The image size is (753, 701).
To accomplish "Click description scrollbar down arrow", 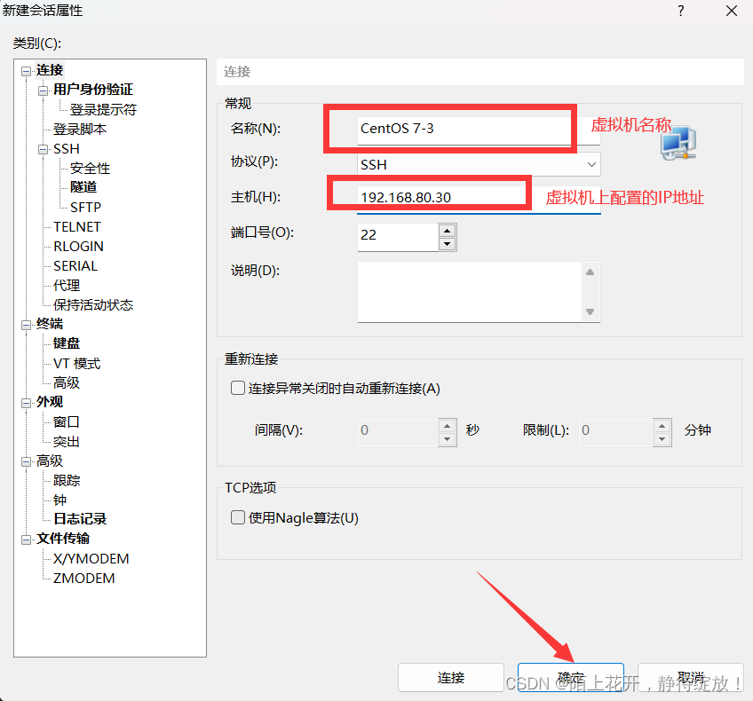I will (591, 311).
